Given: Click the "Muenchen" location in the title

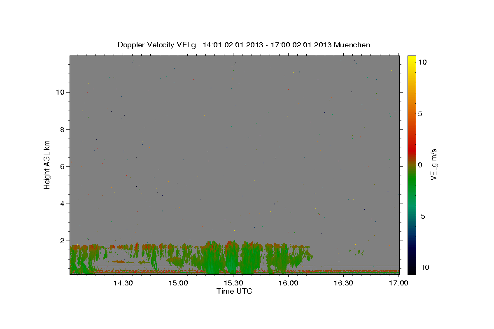Looking at the screenshot, I should pos(352,45).
